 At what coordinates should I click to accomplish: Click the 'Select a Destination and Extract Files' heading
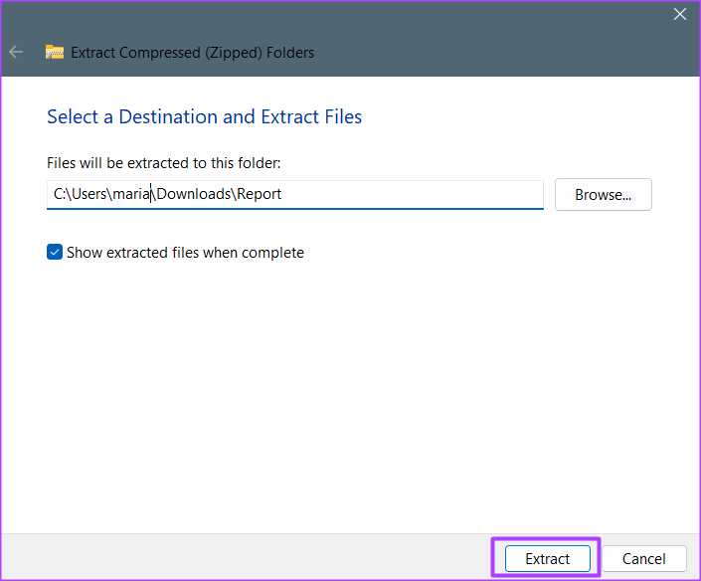(x=204, y=116)
